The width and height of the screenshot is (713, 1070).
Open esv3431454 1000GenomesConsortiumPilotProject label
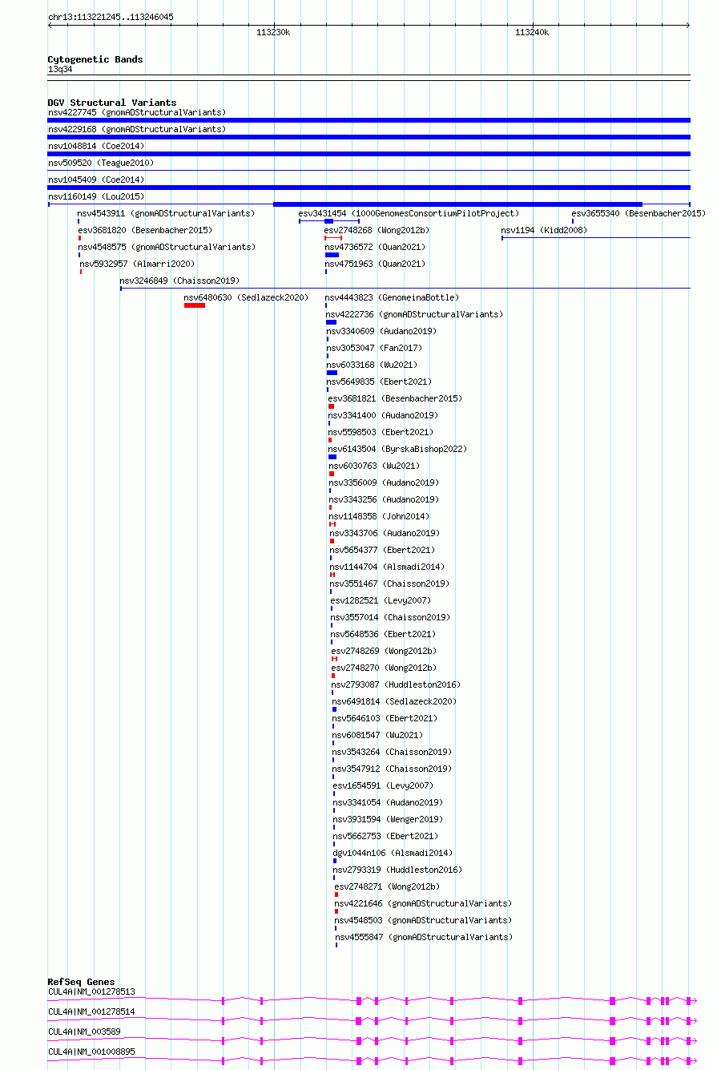click(409, 213)
